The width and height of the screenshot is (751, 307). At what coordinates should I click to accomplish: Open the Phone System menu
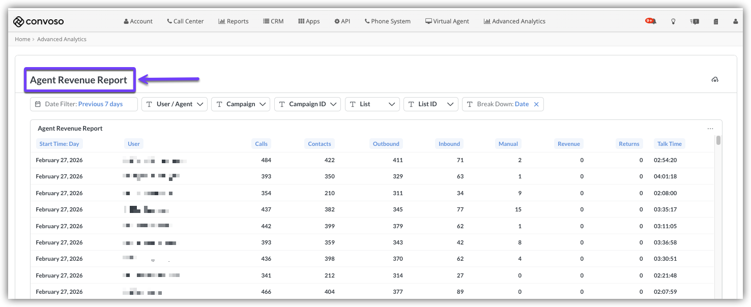(x=387, y=21)
